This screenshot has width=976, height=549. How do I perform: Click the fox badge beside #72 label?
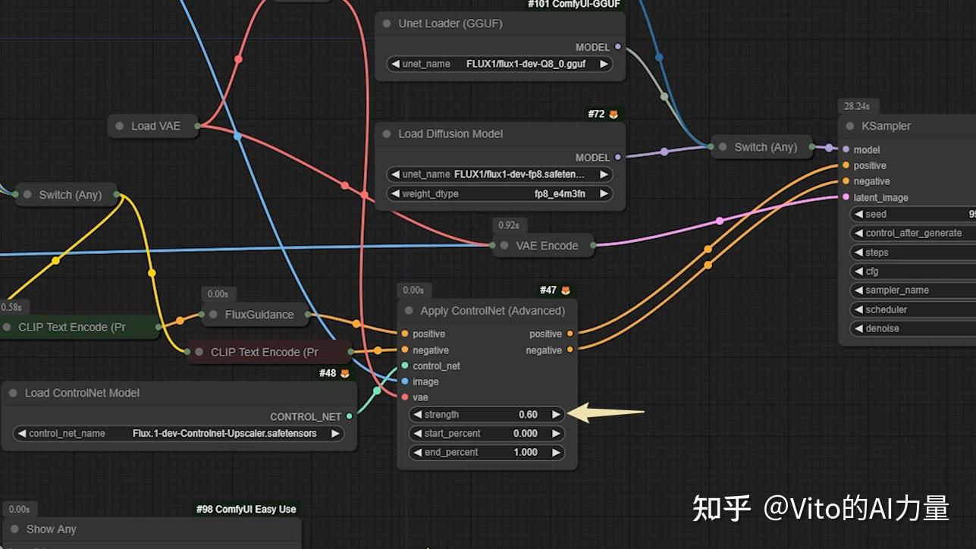(615, 114)
